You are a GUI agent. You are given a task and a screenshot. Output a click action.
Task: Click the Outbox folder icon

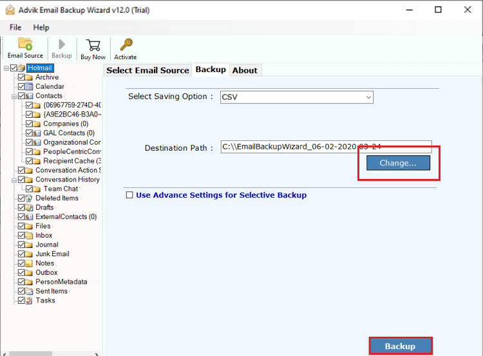tap(29, 273)
